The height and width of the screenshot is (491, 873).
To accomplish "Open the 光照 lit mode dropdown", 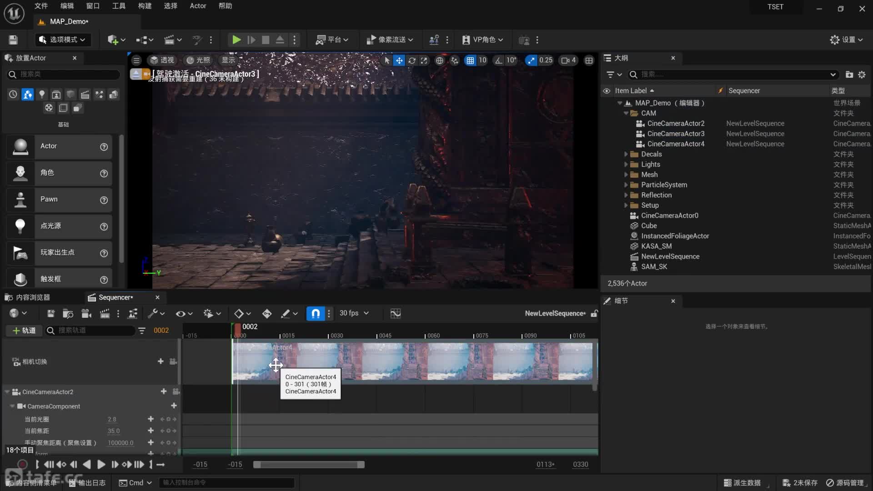I will [x=198, y=60].
